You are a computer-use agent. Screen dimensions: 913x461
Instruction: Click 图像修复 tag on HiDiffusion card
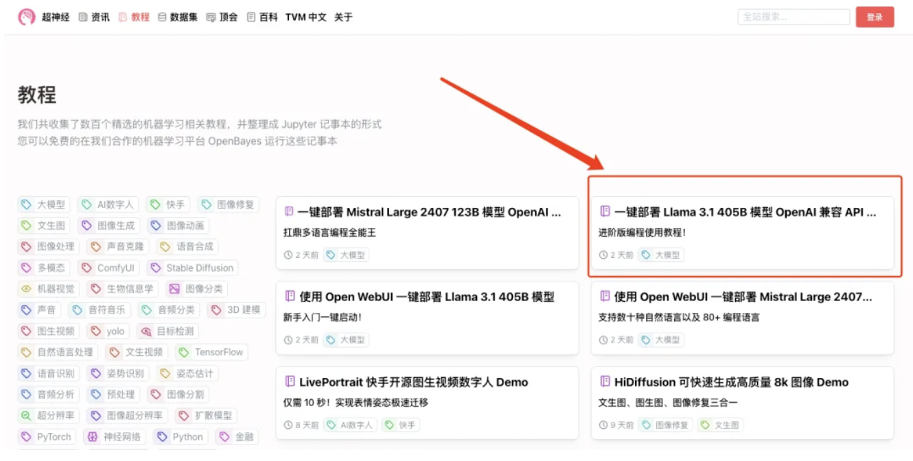point(665,425)
